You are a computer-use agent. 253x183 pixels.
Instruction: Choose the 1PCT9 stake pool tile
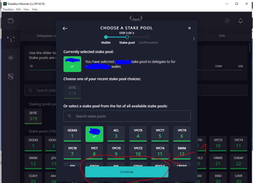coord(182,134)
